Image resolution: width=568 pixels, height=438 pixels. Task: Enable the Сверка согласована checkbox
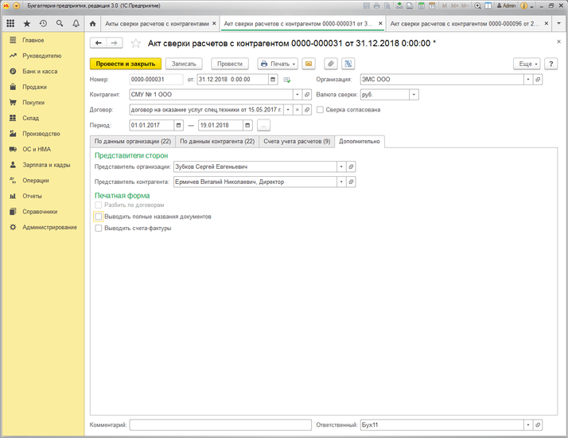[320, 110]
